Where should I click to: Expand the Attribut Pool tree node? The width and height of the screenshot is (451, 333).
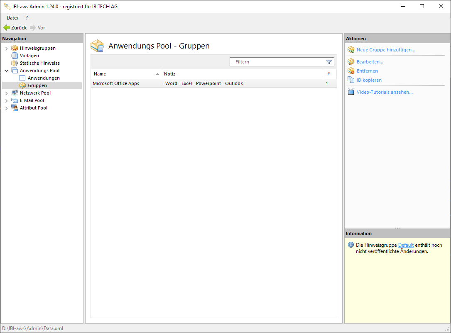click(x=6, y=108)
